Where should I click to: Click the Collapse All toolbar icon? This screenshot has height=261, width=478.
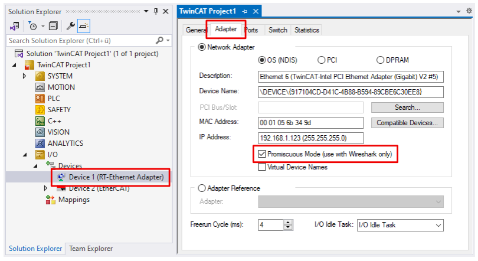pos(53,26)
